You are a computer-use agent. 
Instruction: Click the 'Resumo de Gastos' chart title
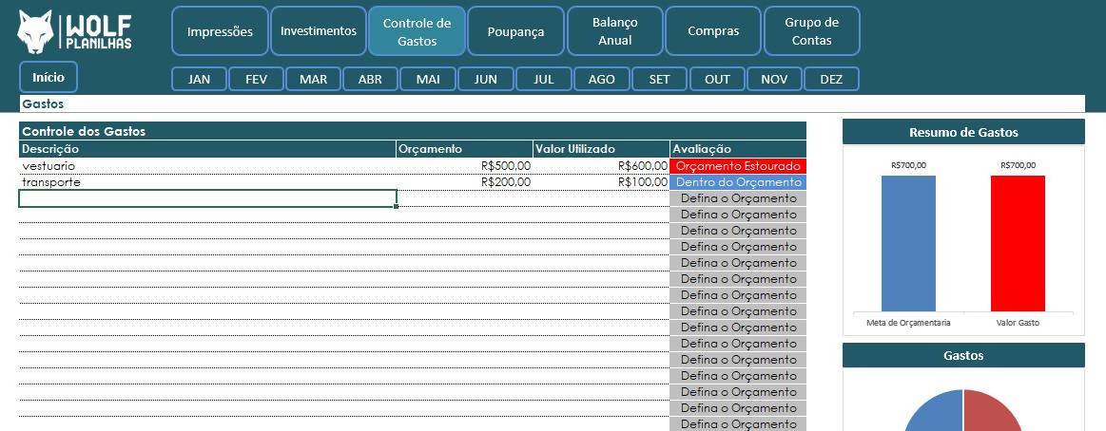963,132
